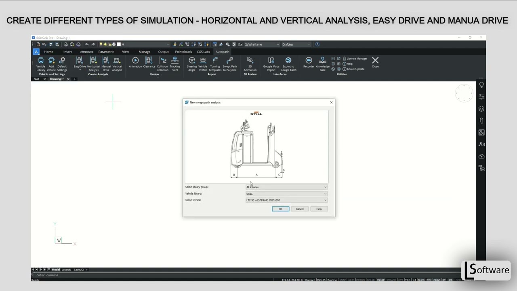The height and width of the screenshot is (291, 517).
Task: Open the Drafting workspace dropdown
Action: click(296, 44)
